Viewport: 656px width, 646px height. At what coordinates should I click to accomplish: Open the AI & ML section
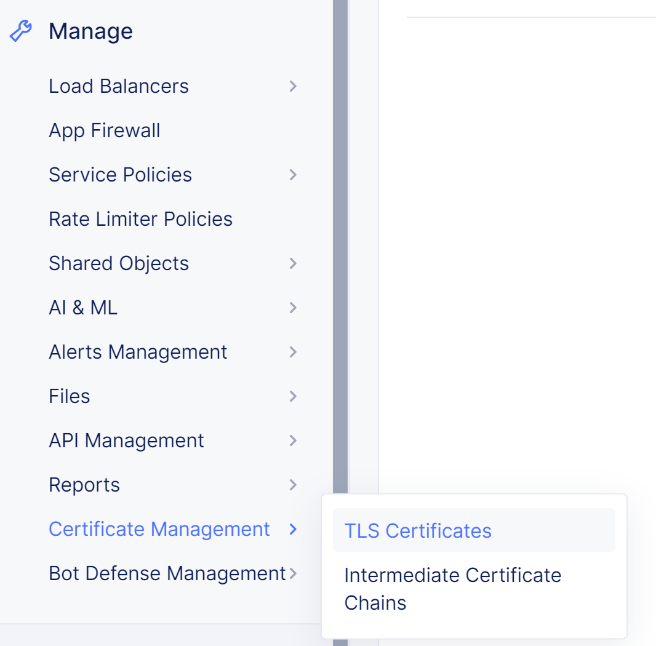[83, 308]
